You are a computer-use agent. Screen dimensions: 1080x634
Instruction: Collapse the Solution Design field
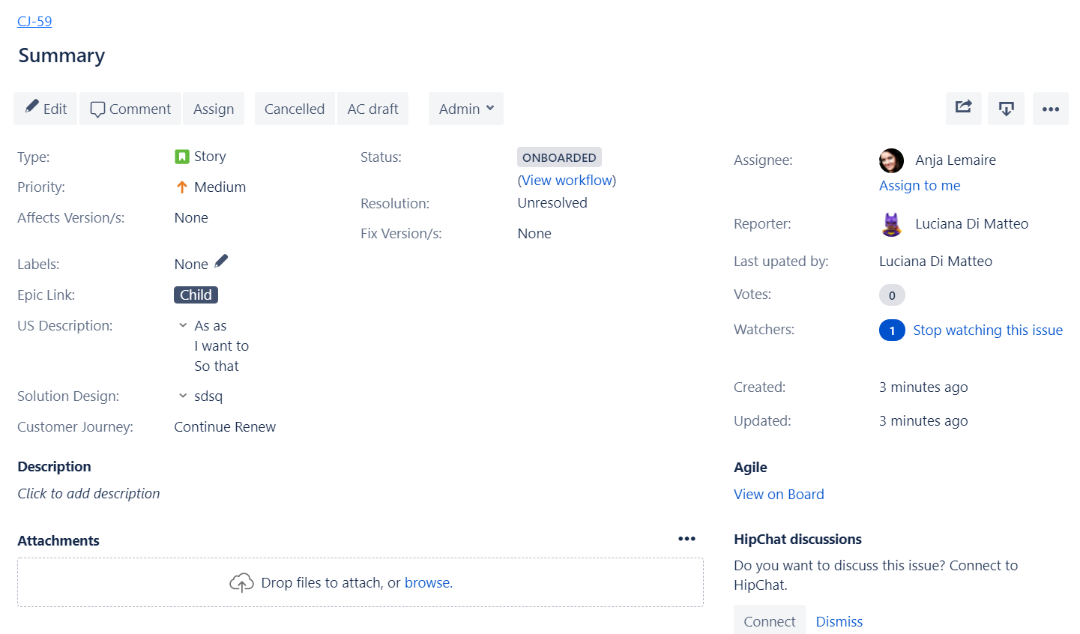183,396
